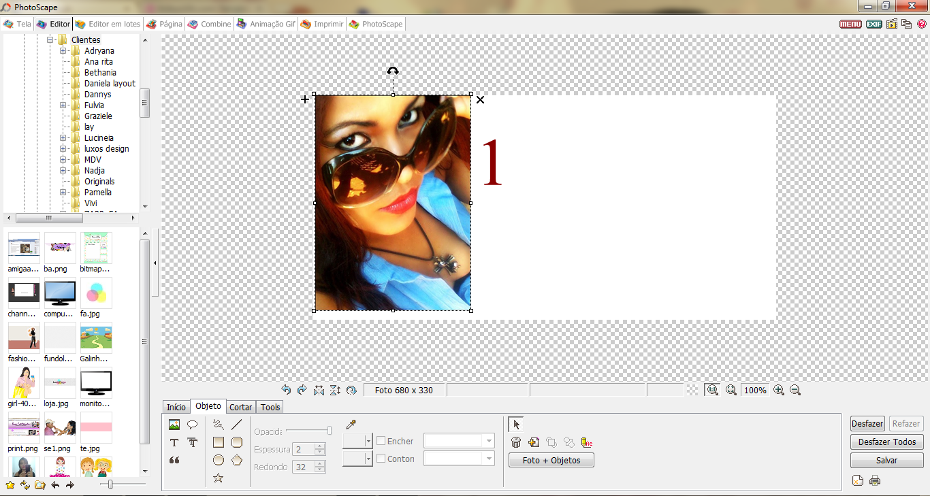Delete object with the trash can icon
The width and height of the screenshot is (930, 496).
[x=516, y=442]
